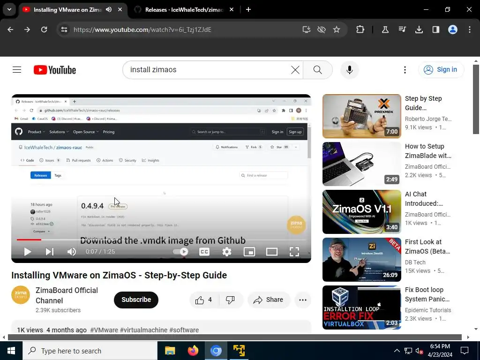480x360 pixels.
Task: Switch to theater mode
Action: click(272, 252)
